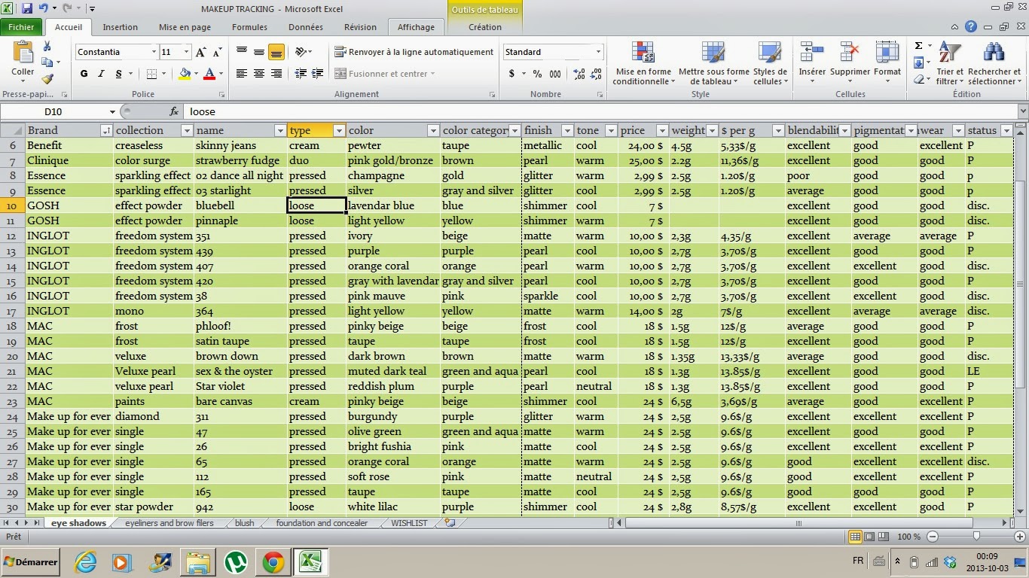Open the Excel Help question mark icon
1029x578 pixels.
click(x=972, y=27)
